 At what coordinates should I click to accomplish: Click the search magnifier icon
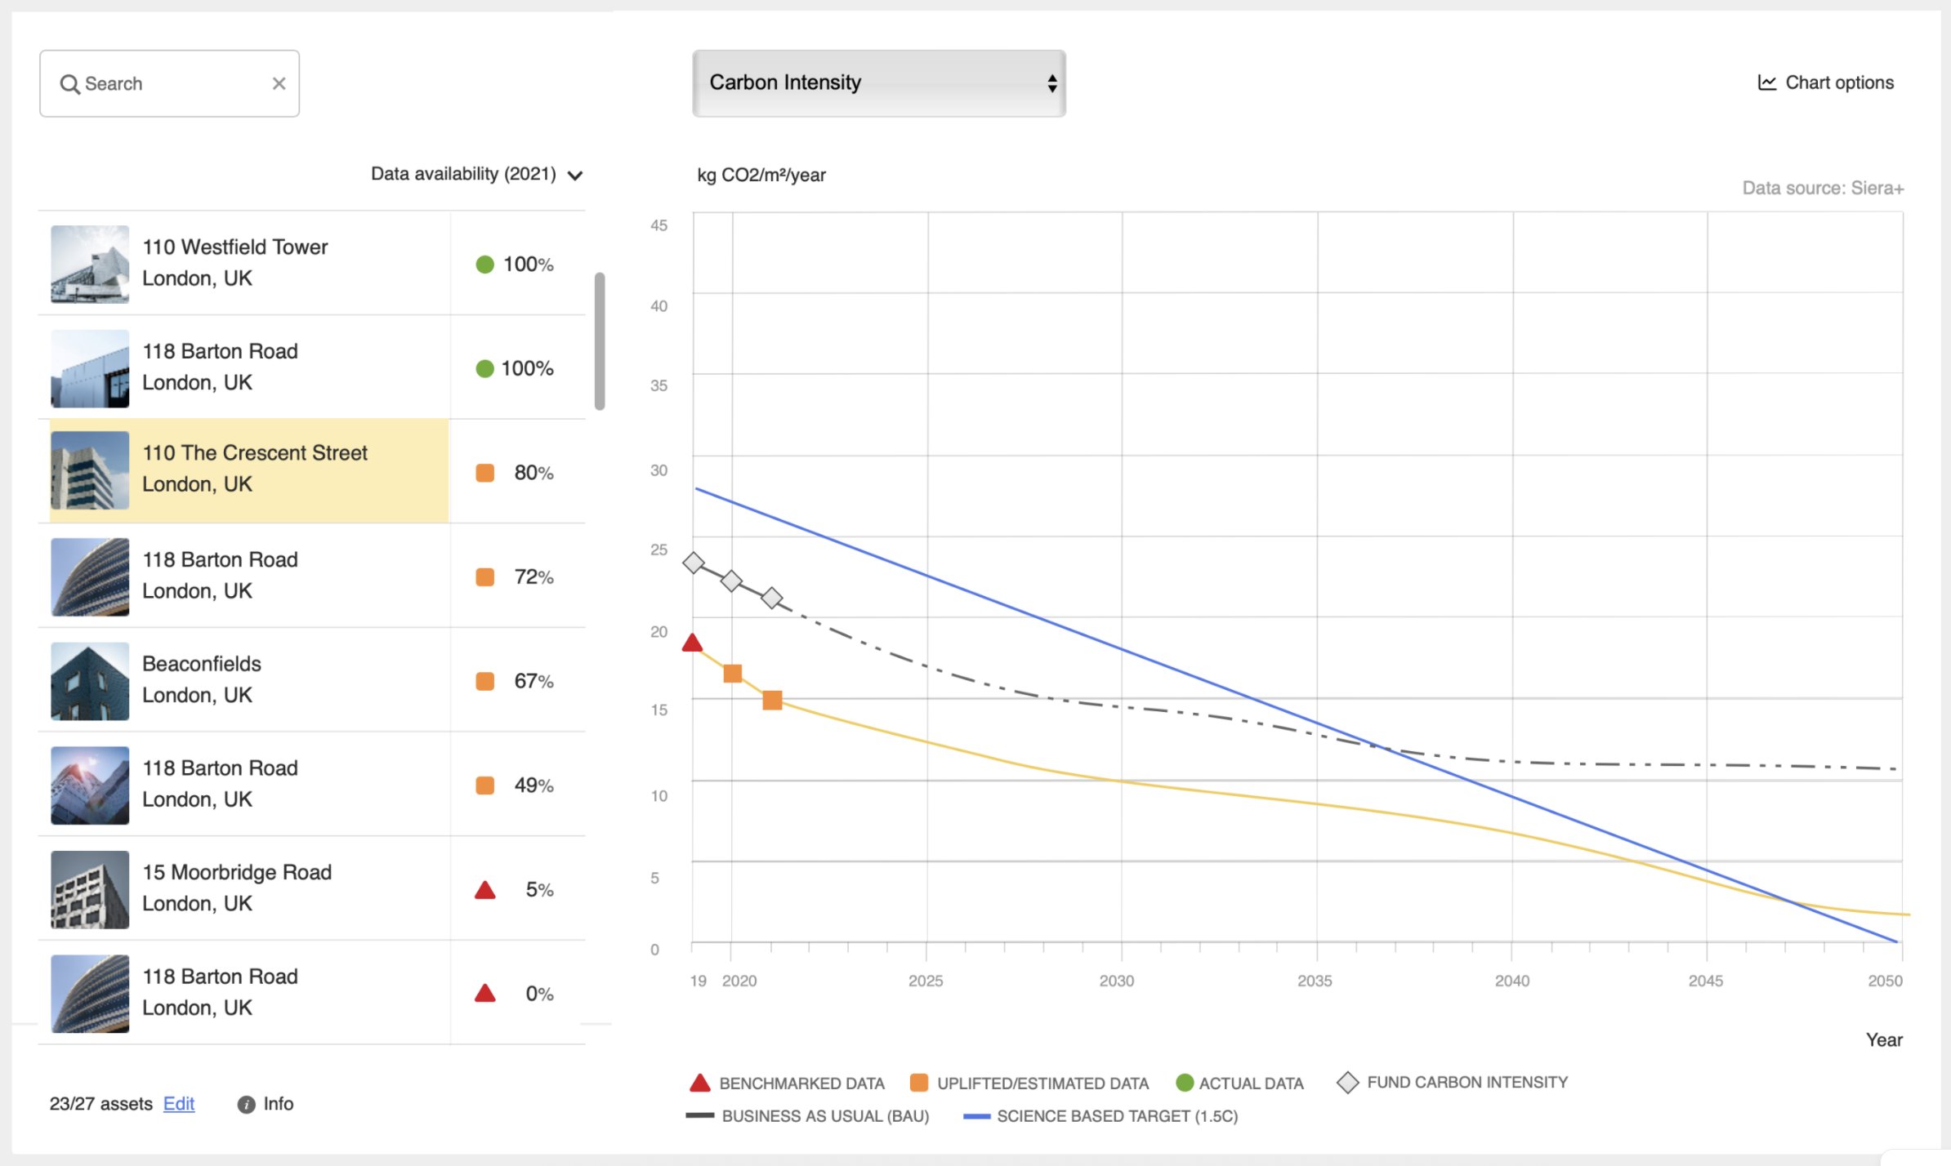(70, 84)
